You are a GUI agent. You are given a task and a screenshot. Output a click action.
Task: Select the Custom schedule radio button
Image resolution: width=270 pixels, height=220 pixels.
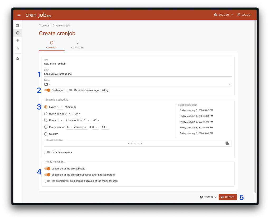(x=46, y=134)
